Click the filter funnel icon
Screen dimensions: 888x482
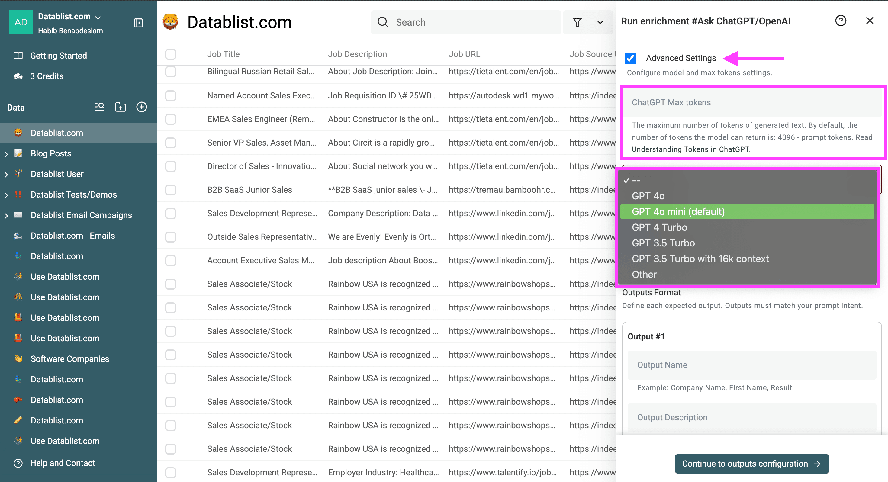point(577,22)
